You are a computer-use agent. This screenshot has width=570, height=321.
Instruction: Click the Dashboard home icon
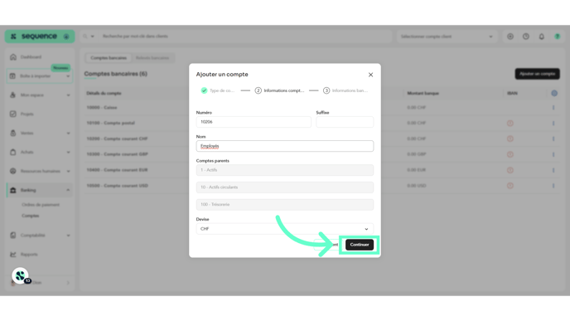(x=13, y=56)
